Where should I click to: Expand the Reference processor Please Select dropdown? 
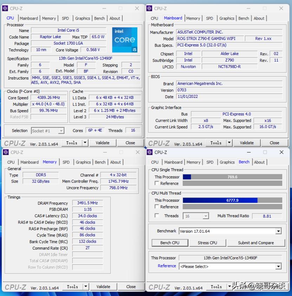278,266
